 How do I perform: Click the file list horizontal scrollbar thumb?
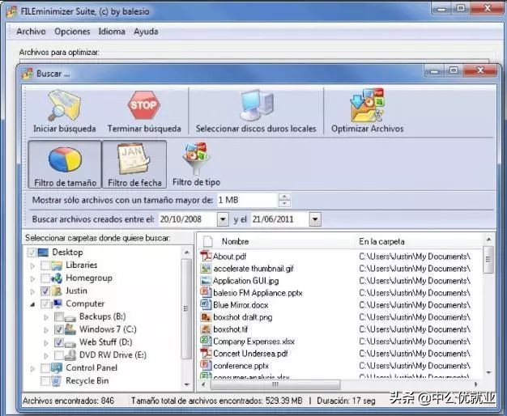pos(275,384)
